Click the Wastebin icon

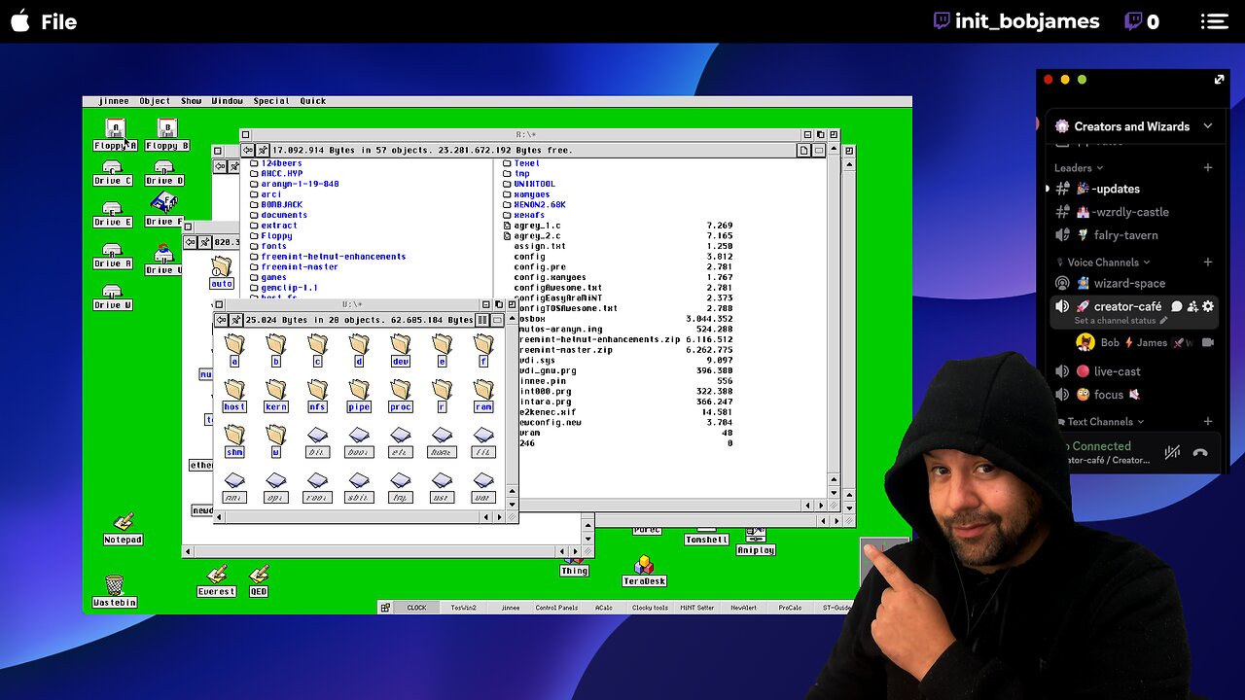tap(114, 591)
